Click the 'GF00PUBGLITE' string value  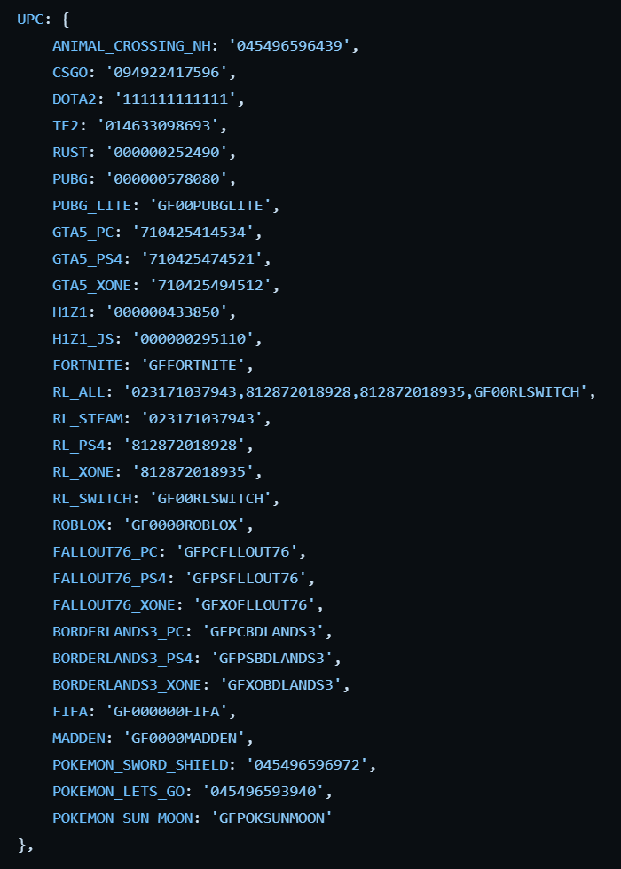(210, 206)
